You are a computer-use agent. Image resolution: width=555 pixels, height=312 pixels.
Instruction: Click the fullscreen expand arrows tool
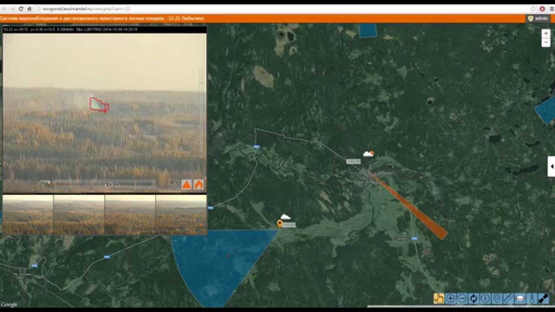pyautogui.click(x=543, y=299)
